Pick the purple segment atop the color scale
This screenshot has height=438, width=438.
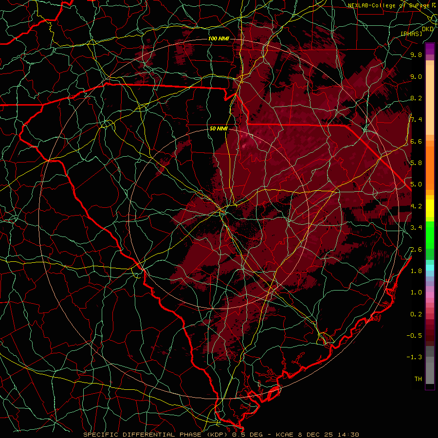pos(430,49)
